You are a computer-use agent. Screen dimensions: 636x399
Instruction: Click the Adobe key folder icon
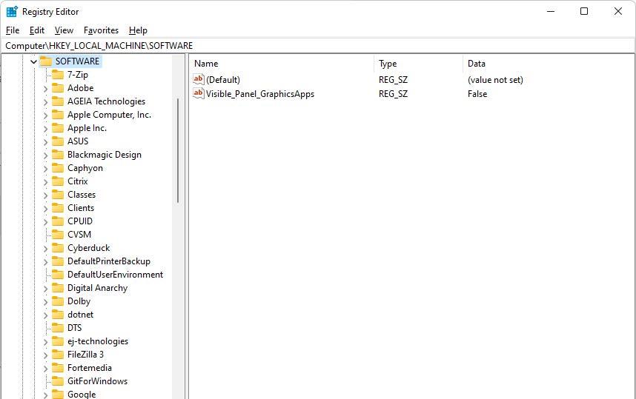[x=58, y=88]
